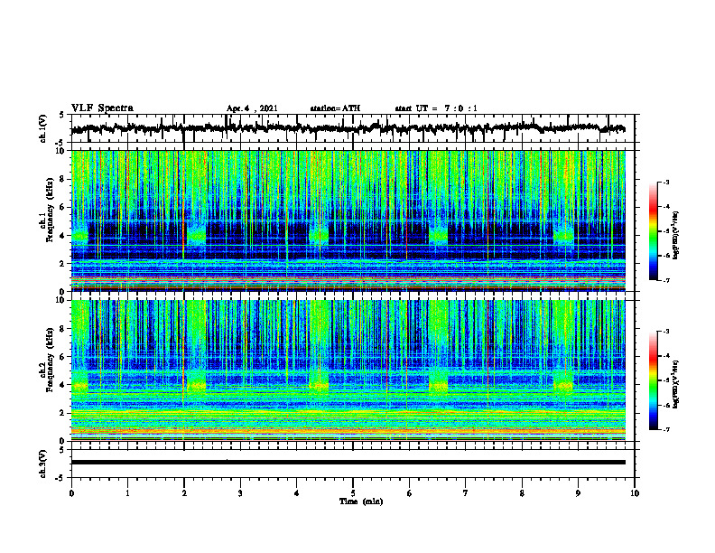
Task: Click the "-7" tick on ch.2 colorbar
Action: (665, 430)
